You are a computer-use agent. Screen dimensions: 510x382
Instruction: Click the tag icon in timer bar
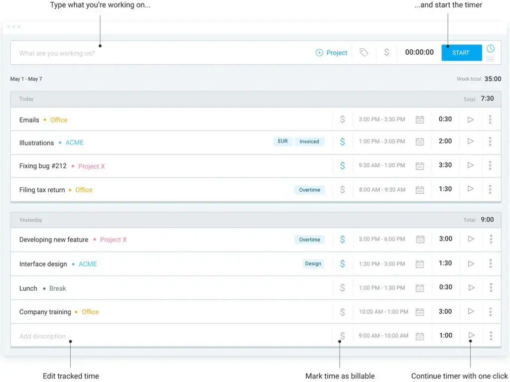[x=364, y=52]
